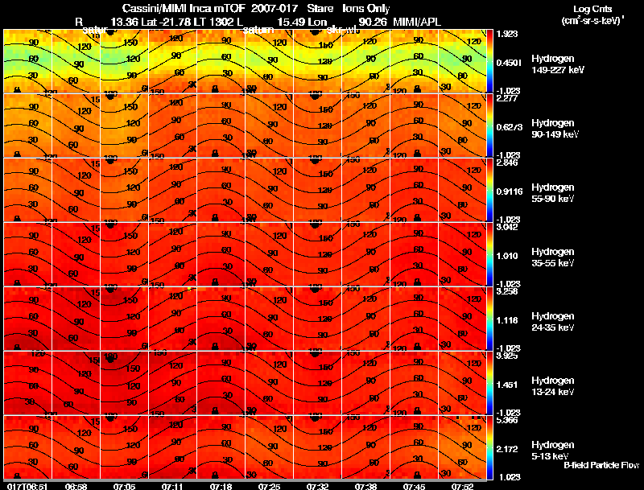Click the 'B-field Particle Flow' caption
This screenshot has height=490, width=644.
point(601,465)
